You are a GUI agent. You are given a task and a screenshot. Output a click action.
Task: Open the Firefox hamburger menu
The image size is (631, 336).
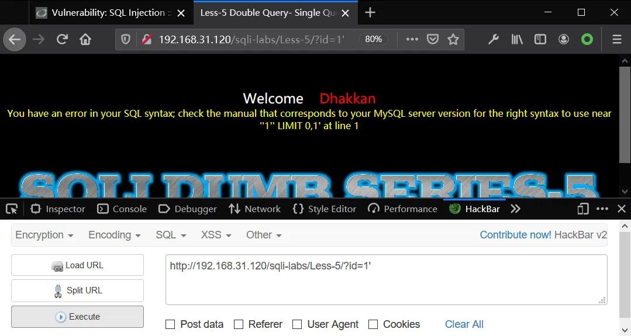point(617,39)
